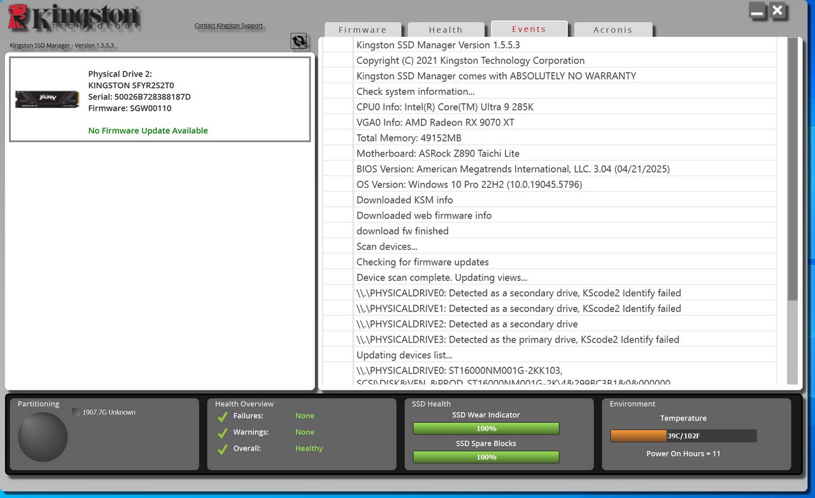815x498 pixels.
Task: Click the Warnings 'None' value
Action: [x=305, y=432]
